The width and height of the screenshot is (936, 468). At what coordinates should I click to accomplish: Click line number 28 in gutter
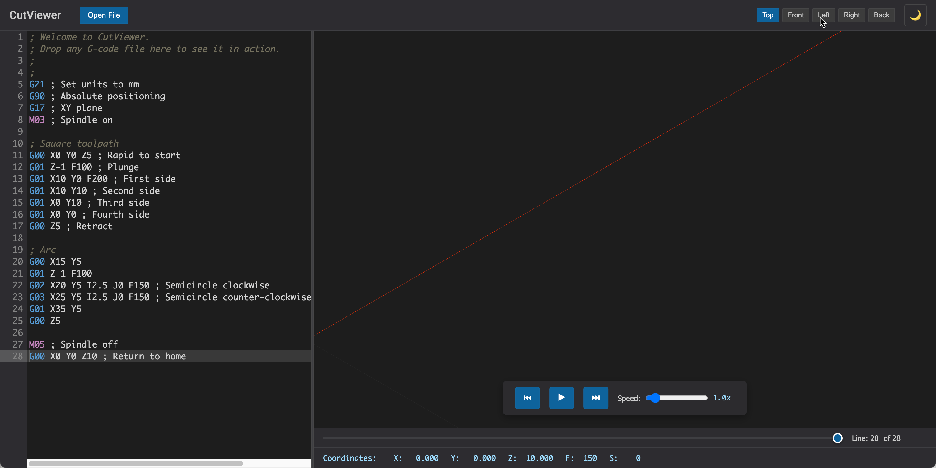click(x=17, y=356)
